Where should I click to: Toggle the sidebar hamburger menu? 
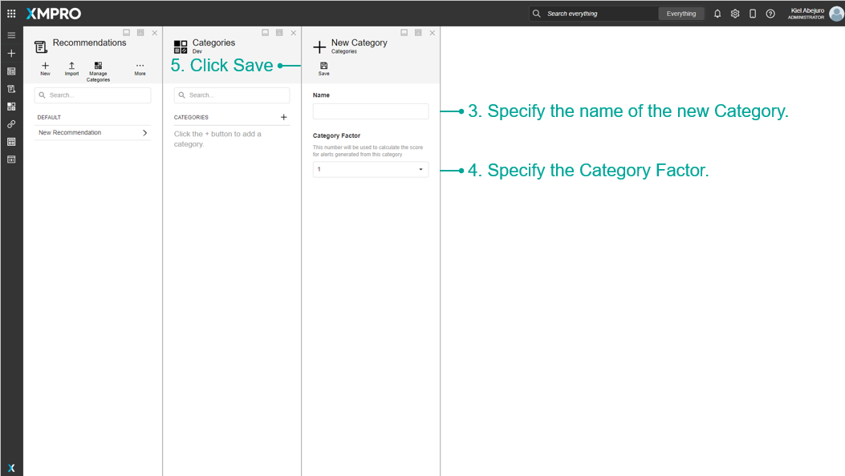(11, 35)
